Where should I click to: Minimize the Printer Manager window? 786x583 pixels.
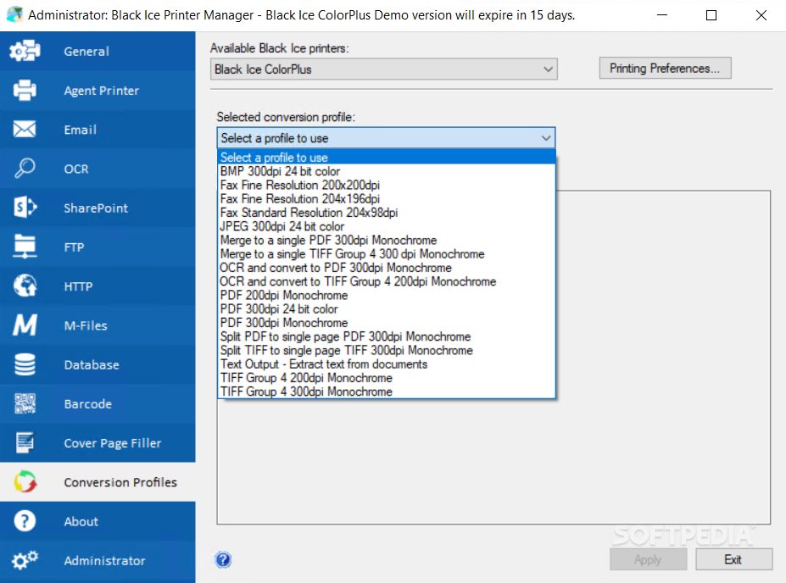tap(662, 15)
